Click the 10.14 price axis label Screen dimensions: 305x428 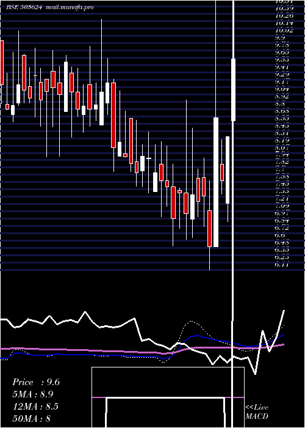click(x=284, y=23)
